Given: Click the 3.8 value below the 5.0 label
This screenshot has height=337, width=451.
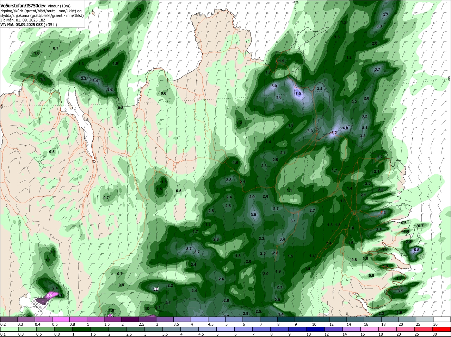Looking at the screenshot, I should [x=279, y=97].
